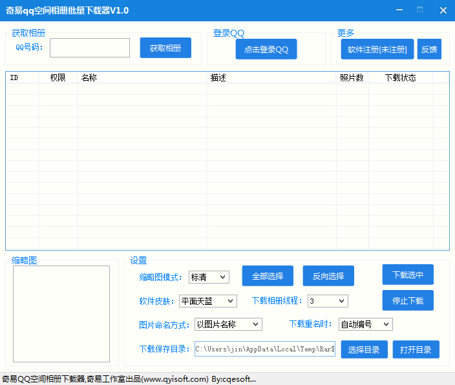The width and height of the screenshot is (455, 385).
Task: Click the 全部选择 button
Action: (x=268, y=276)
